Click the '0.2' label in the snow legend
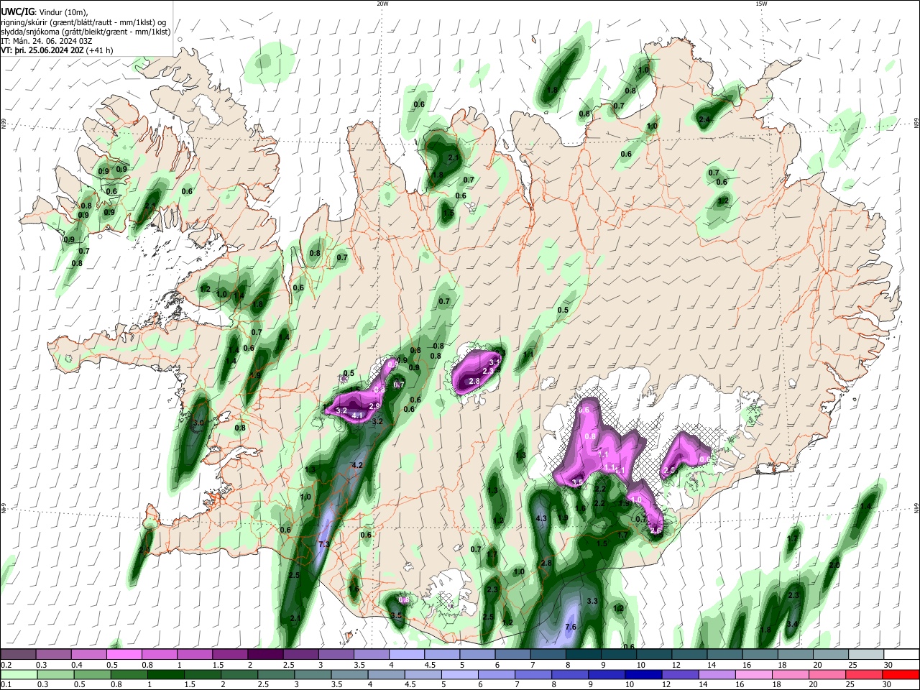The width and height of the screenshot is (920, 690). 6,665
